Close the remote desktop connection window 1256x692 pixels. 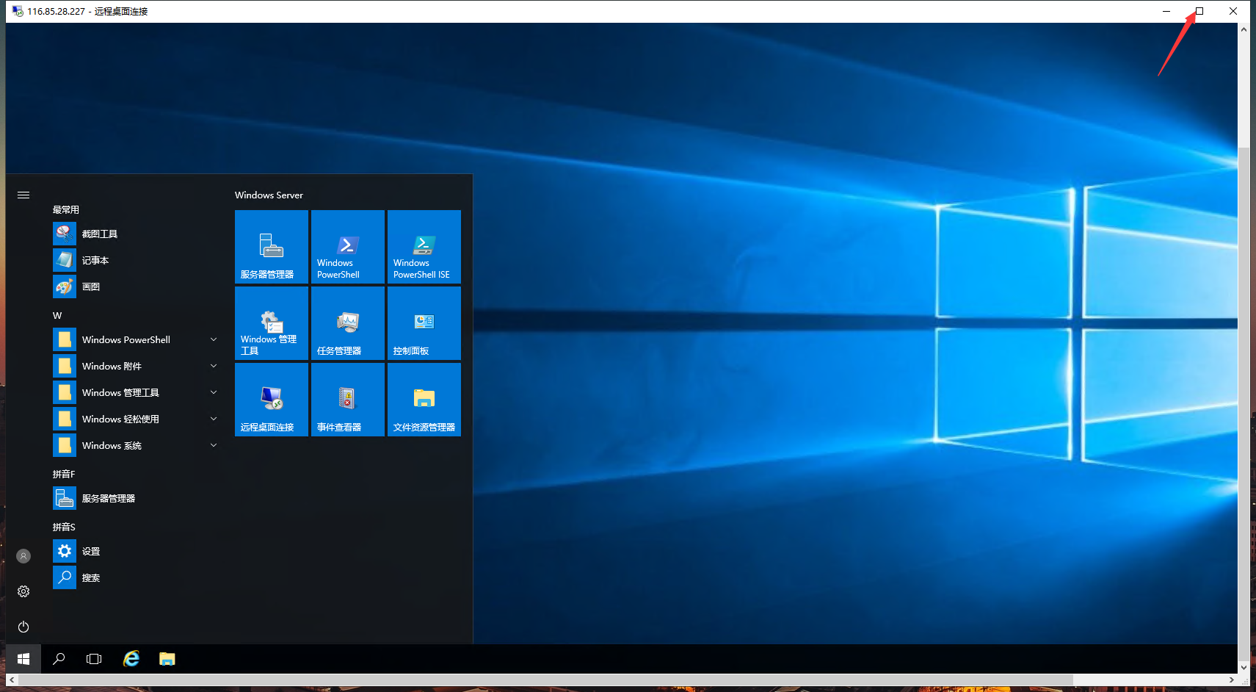pos(1233,11)
